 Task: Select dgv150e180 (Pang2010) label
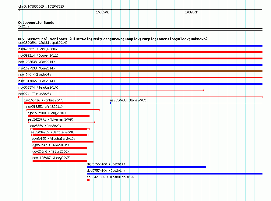click(47, 113)
